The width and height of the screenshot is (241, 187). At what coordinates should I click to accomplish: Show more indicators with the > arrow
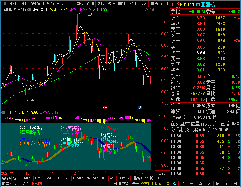pyautogui.click(x=128, y=178)
